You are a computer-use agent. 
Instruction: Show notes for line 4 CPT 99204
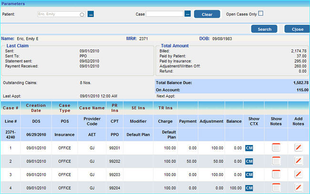276,187
